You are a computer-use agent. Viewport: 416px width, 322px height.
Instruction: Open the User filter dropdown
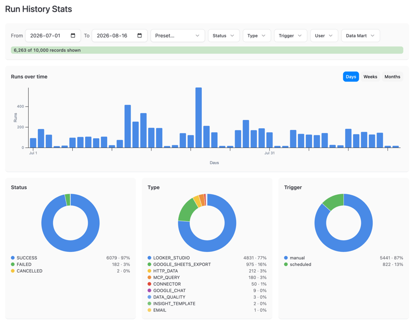324,35
